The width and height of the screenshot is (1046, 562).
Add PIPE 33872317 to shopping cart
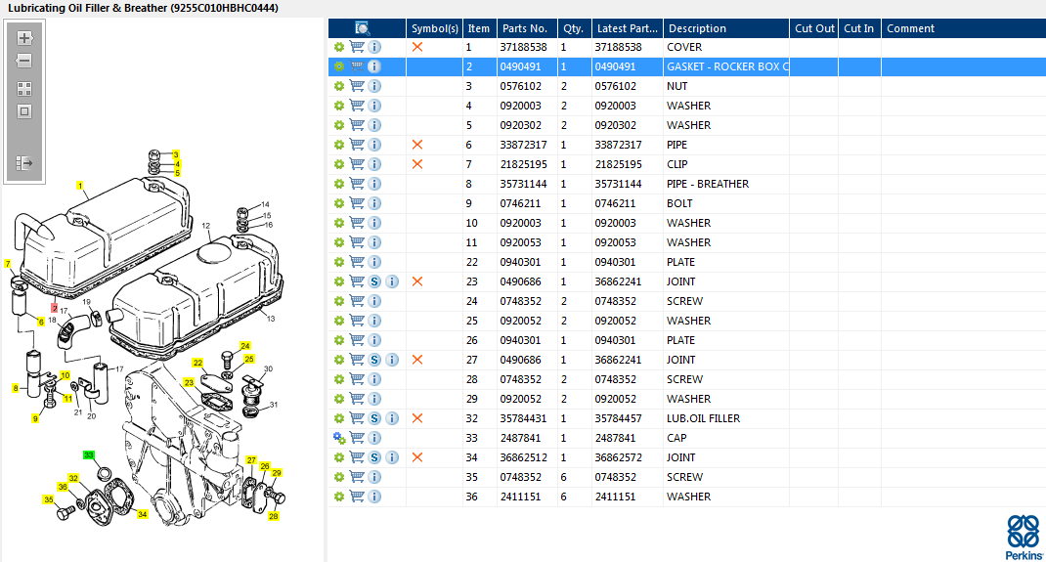click(357, 144)
